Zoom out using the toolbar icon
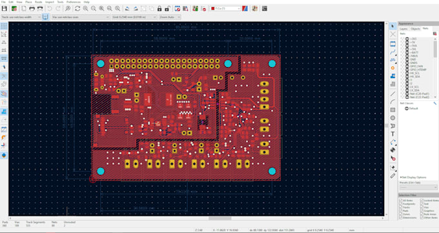The height and width of the screenshot is (233, 439). tap(94, 8)
